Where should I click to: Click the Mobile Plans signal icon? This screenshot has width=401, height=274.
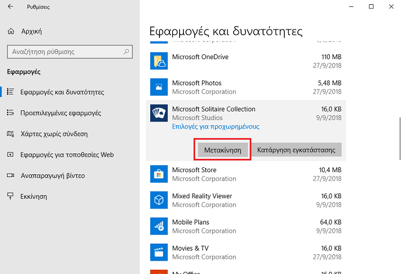coord(159,226)
